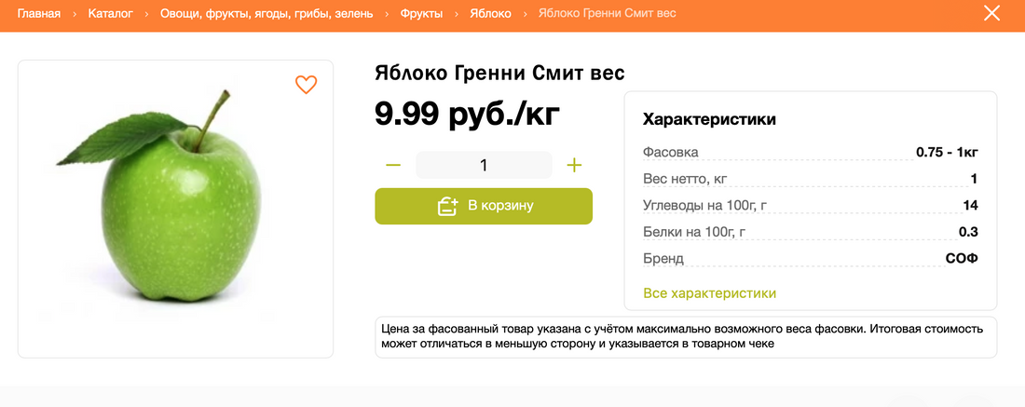This screenshot has height=407, width=1025.
Task: Open the Каталог breadcrumb
Action: coord(111,14)
